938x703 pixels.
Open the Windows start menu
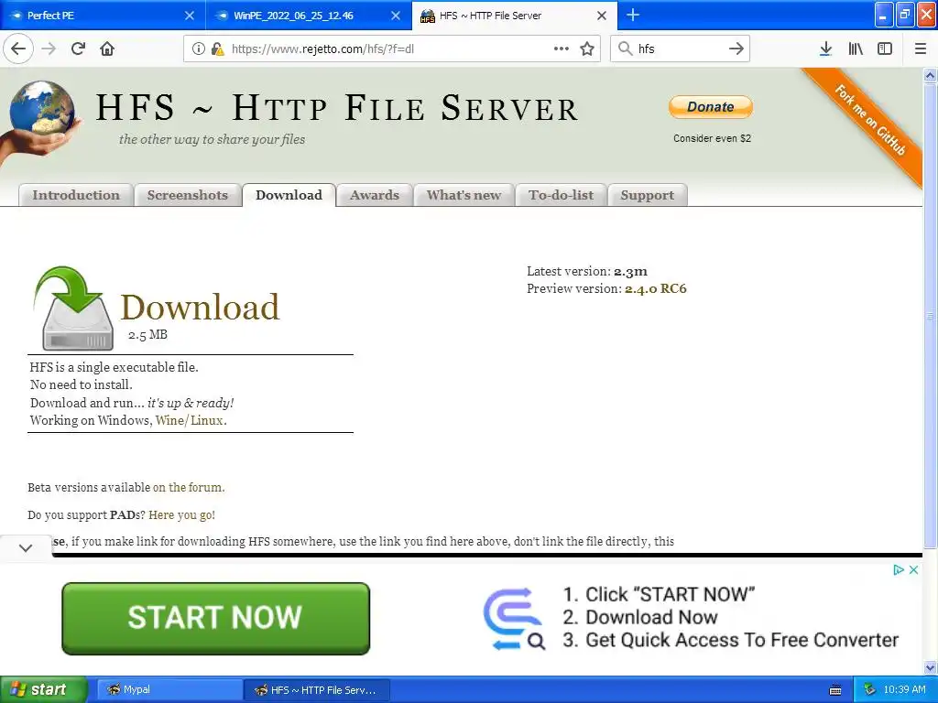[x=44, y=689]
